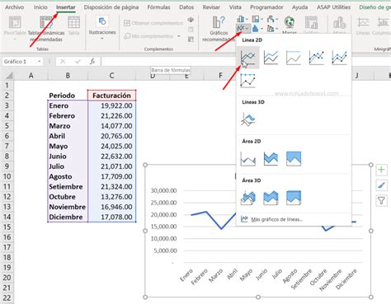Click cell with value 13,276.00
This screenshot has width=391, height=304.
coord(111,197)
